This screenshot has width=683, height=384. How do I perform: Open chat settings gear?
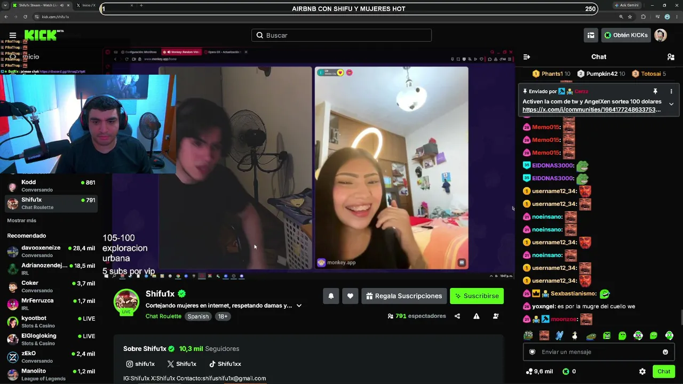click(x=642, y=372)
